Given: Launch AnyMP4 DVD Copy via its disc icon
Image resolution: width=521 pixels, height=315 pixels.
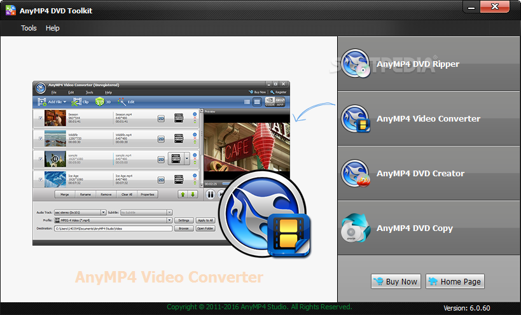Looking at the screenshot, I should click(356, 228).
